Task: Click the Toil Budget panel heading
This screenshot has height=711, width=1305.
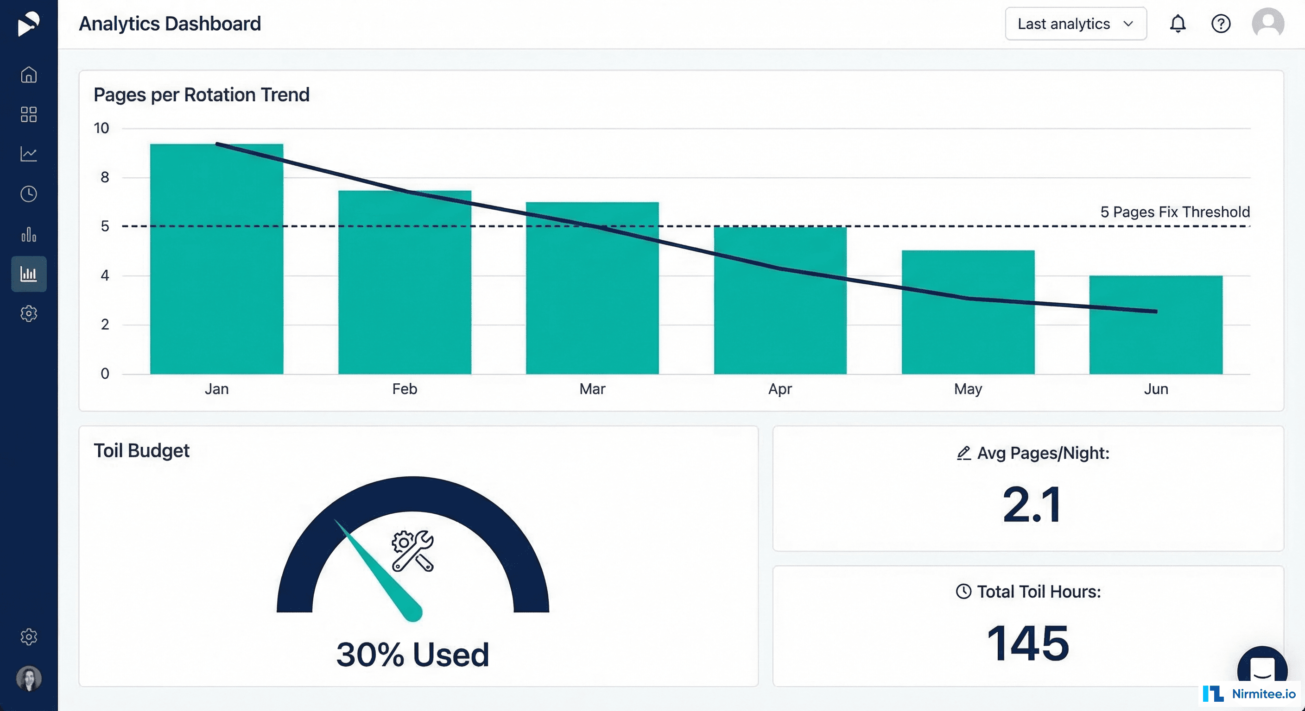Action: tap(141, 450)
